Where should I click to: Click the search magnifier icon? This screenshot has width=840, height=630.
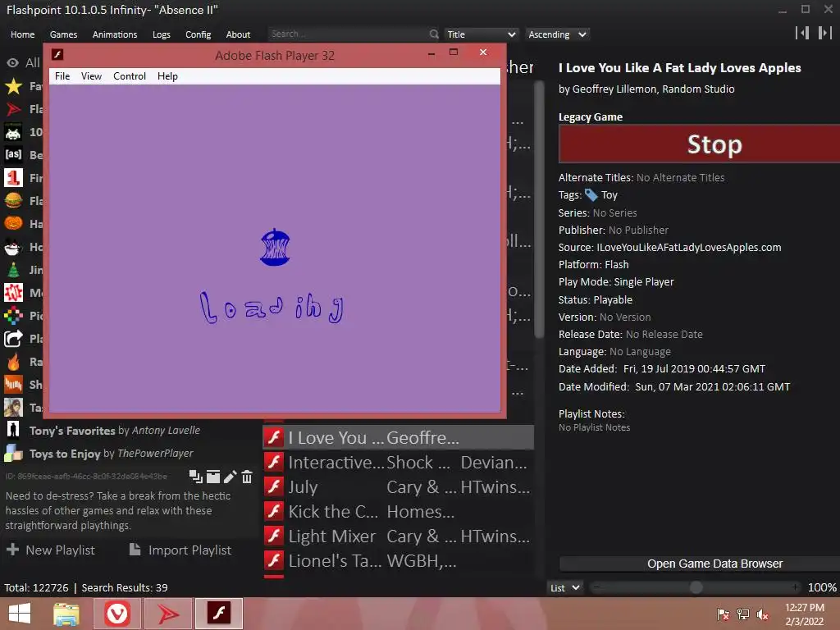[434, 34]
